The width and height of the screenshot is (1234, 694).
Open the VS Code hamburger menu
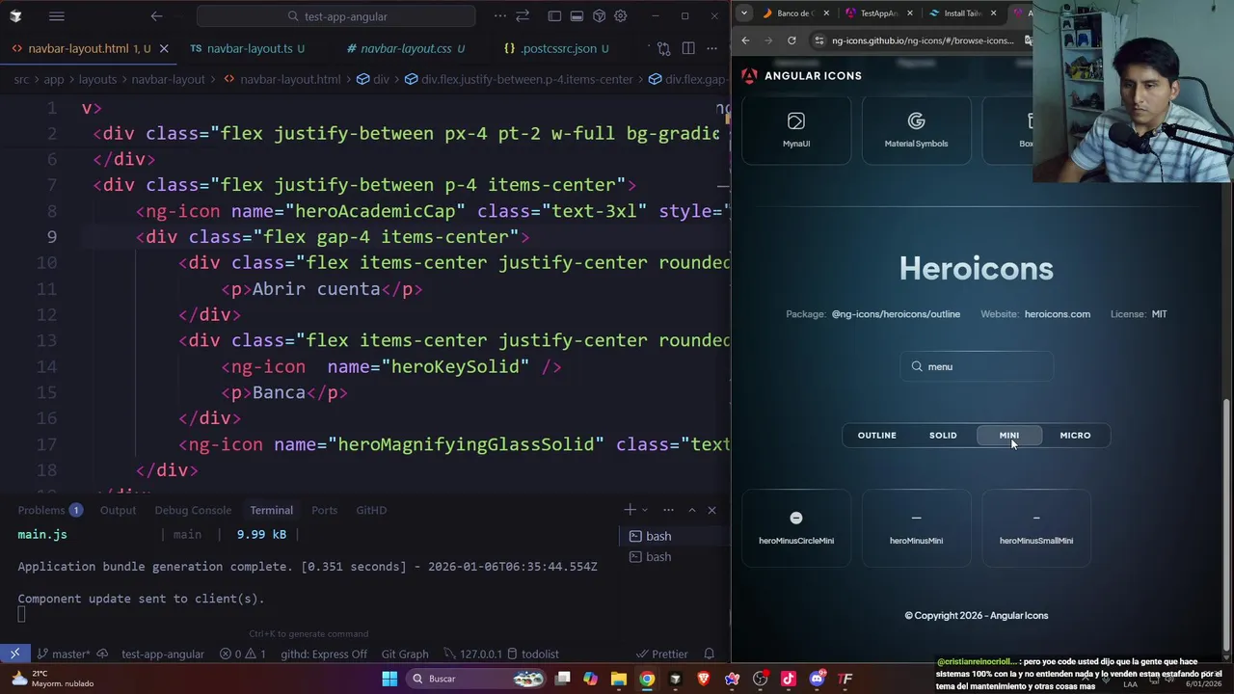(57, 16)
